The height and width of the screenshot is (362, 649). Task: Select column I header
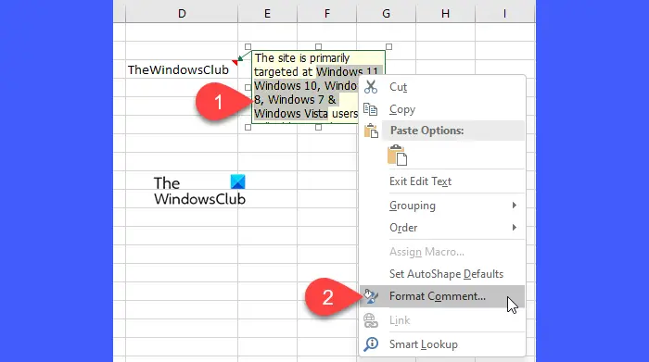pyautogui.click(x=504, y=13)
